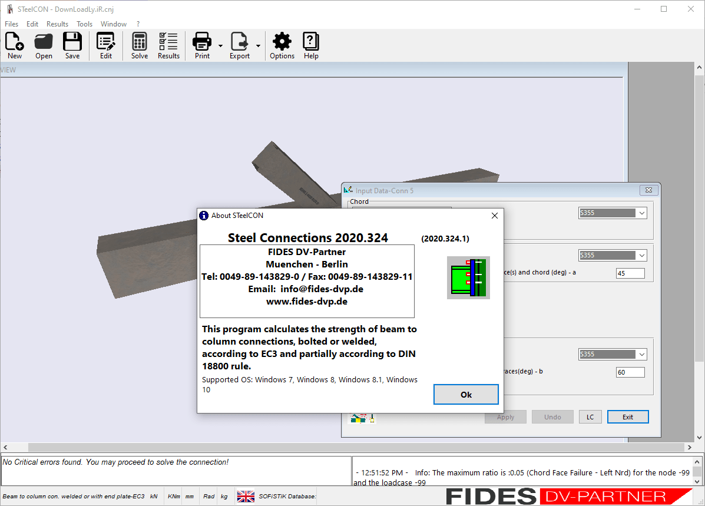Create a new file with New icon

point(14,45)
